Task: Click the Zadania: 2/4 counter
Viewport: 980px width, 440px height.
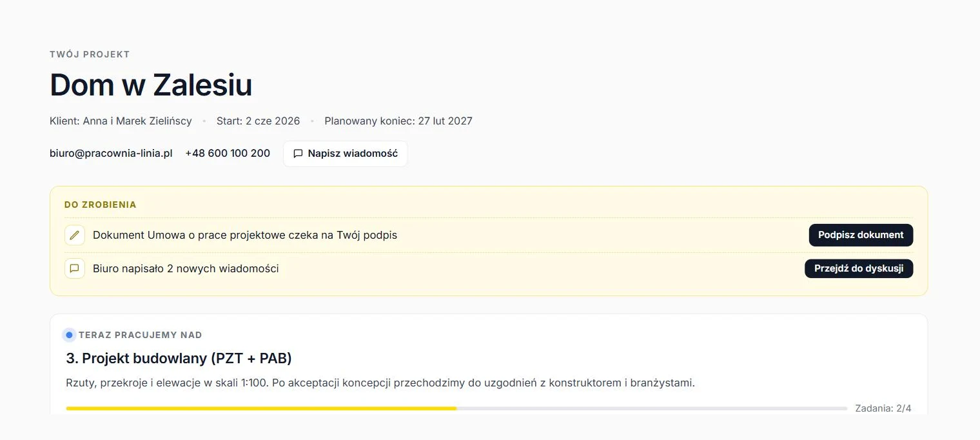Action: tap(883, 408)
